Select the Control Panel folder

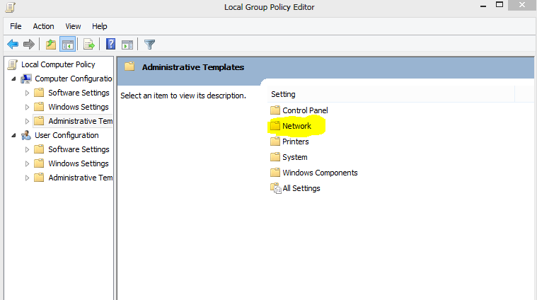click(x=305, y=110)
